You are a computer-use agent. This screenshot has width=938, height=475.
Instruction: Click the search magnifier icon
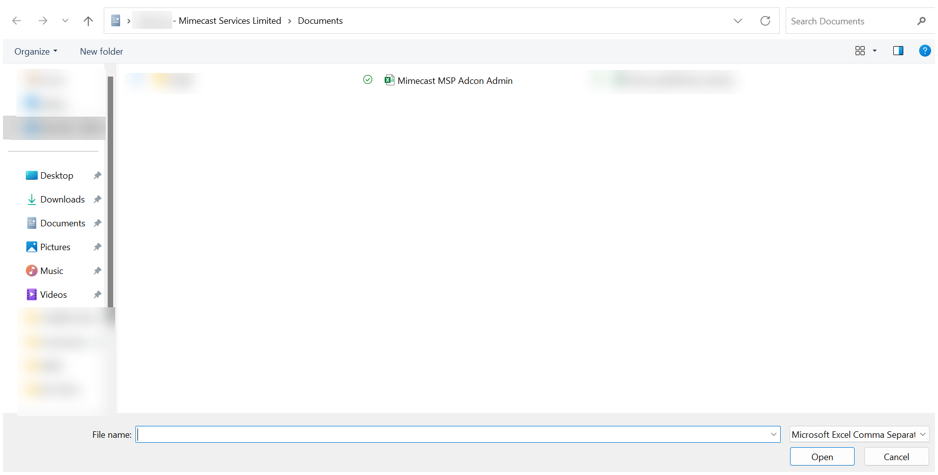click(x=921, y=21)
